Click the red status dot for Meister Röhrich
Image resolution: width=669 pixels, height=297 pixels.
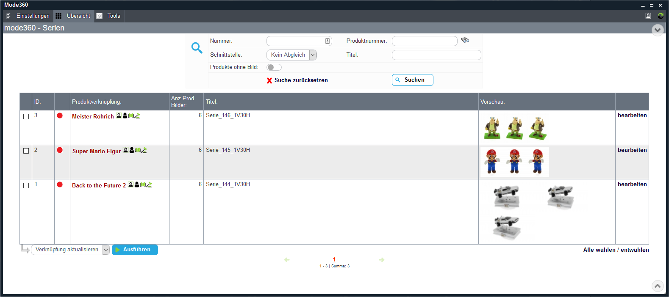coord(60,115)
